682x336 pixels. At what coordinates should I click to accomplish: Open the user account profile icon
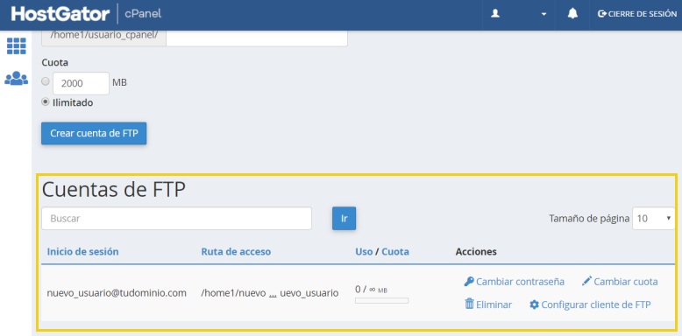click(x=495, y=14)
